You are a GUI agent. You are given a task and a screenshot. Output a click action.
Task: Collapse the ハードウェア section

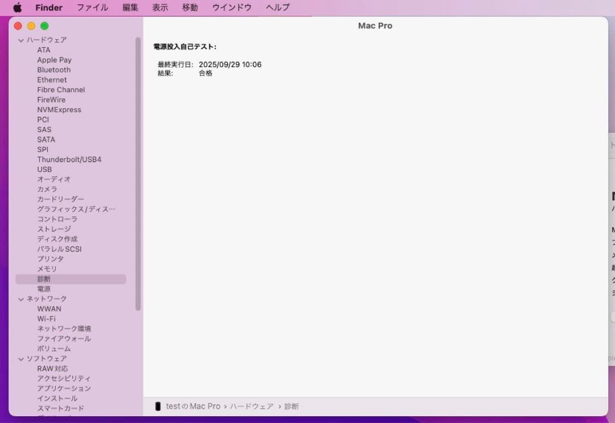click(21, 40)
